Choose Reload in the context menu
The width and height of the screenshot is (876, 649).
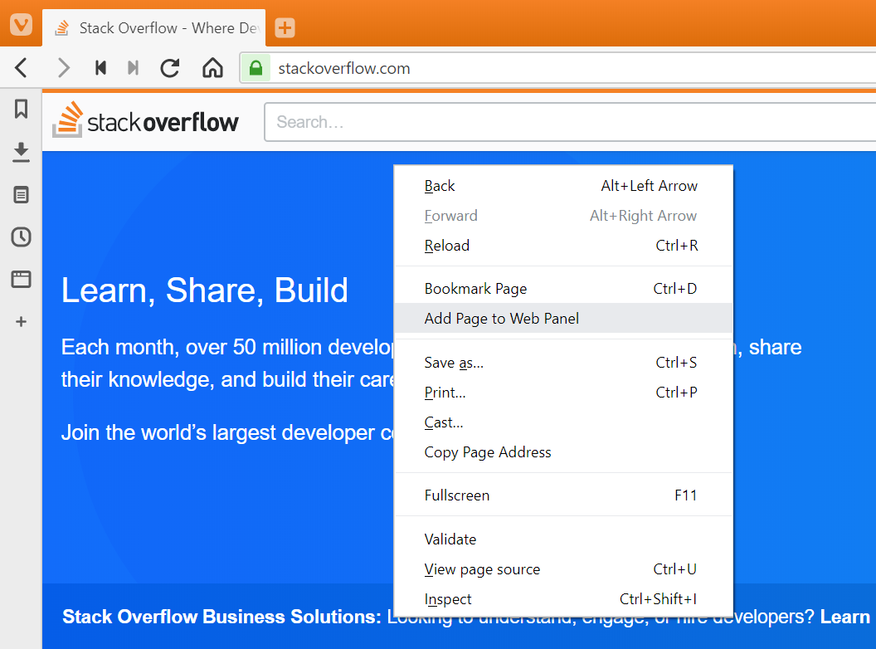click(563, 246)
